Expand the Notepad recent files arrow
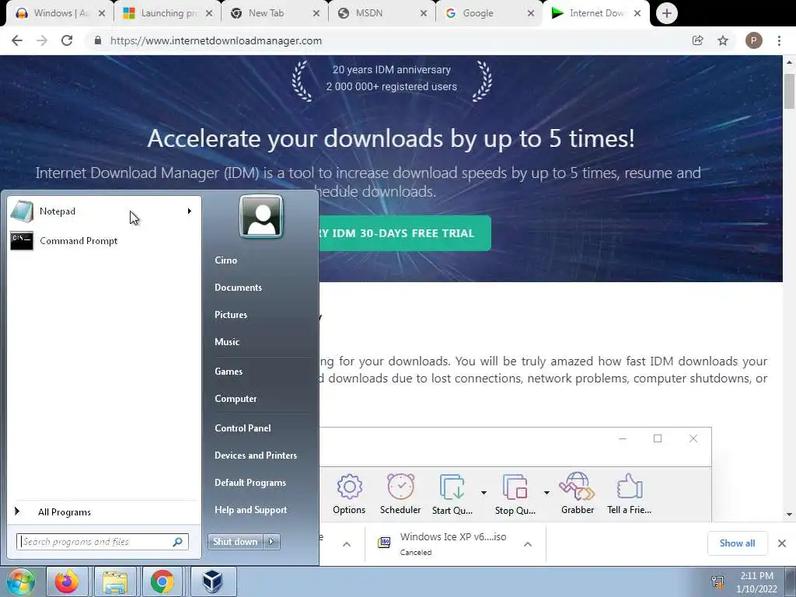This screenshot has width=796, height=597. coord(190,211)
